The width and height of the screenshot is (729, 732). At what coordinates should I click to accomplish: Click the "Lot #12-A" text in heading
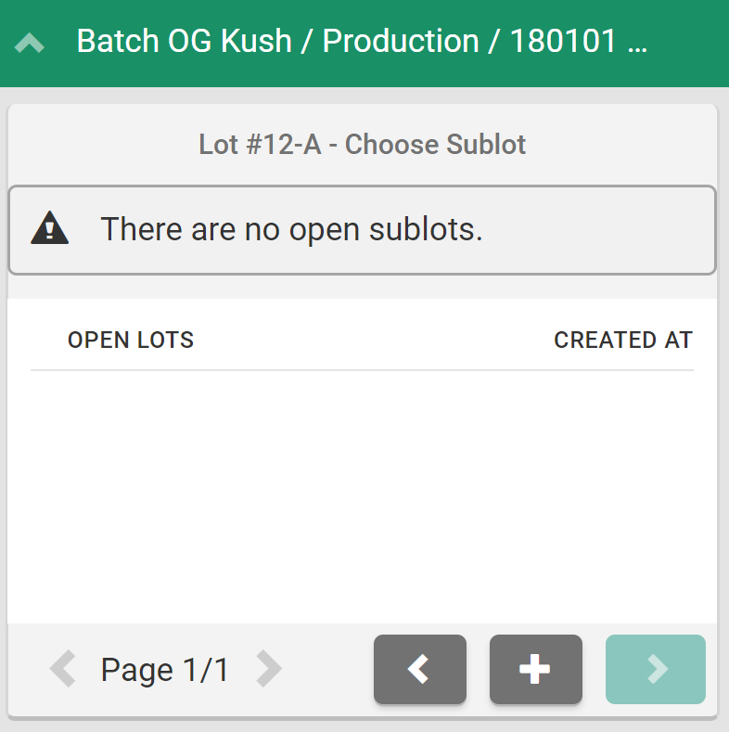click(260, 145)
